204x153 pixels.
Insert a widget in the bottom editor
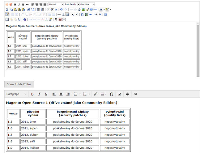(x=127, y=94)
